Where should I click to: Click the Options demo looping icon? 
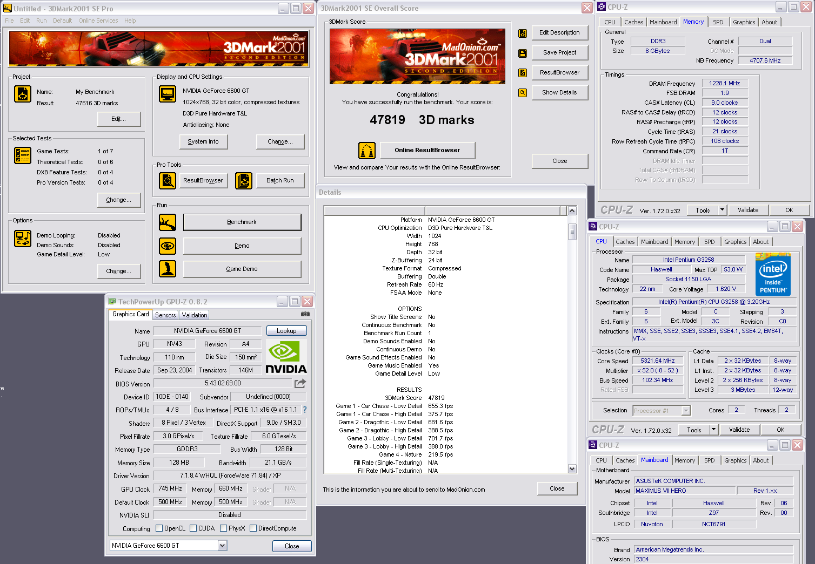22,239
